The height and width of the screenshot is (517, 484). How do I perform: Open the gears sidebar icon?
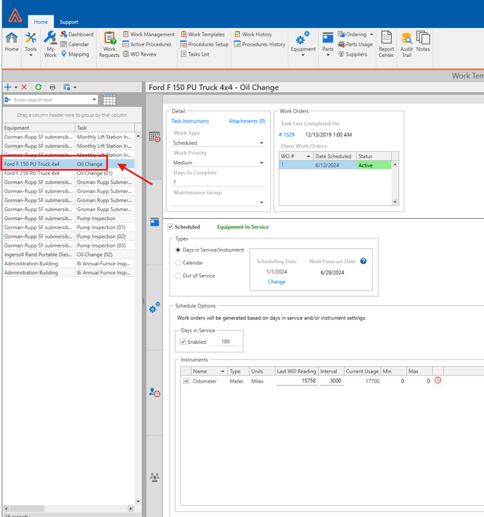coord(154,307)
